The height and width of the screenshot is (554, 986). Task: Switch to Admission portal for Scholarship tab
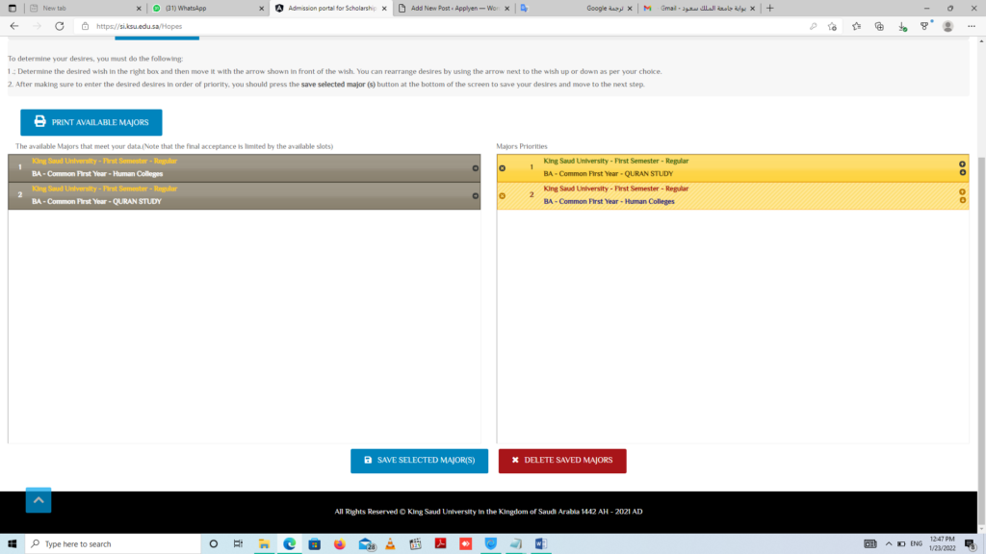tap(331, 8)
